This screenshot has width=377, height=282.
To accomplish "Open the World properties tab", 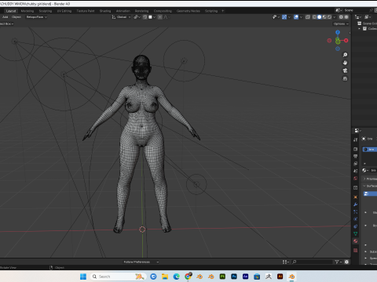I will point(355,179).
